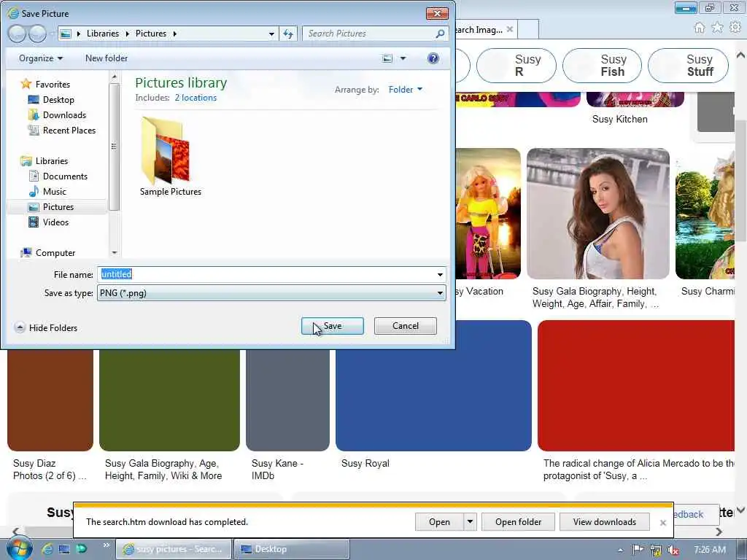This screenshot has width=747, height=560.
Task: Open the dialog help question-mark icon
Action: [433, 58]
